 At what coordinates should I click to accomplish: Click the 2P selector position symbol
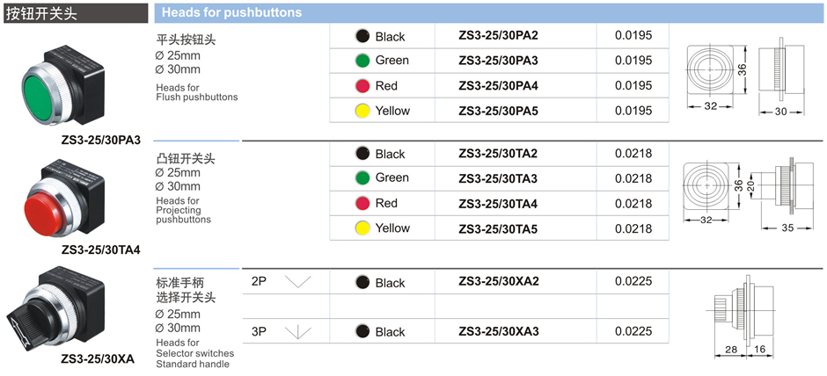(x=298, y=283)
